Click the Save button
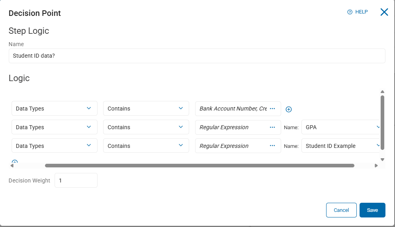The width and height of the screenshot is (395, 227). [372, 210]
